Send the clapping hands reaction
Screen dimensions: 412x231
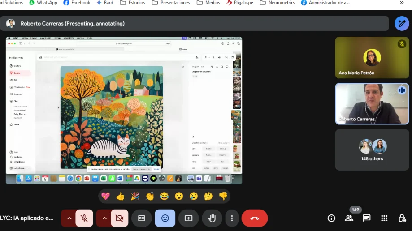tap(150, 196)
